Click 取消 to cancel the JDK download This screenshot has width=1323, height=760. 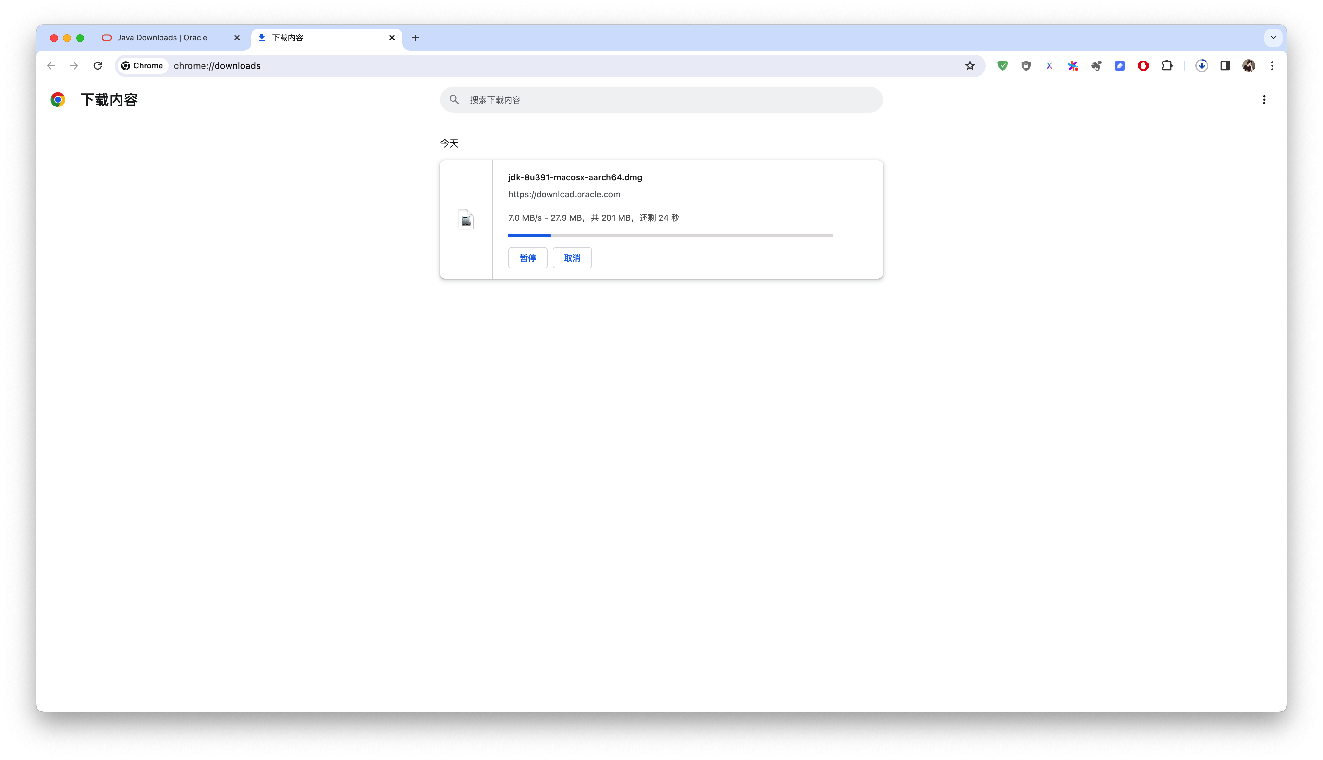coord(572,257)
